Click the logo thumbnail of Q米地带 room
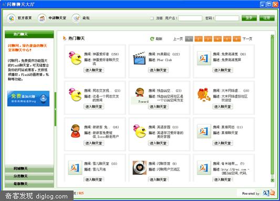The width and height of the screenshot is (280, 201). [204, 167]
